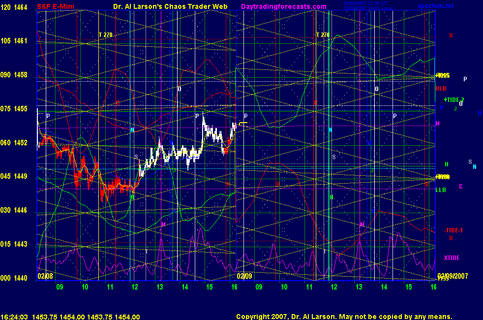
Task: Select the green "LLB" lower band label
Action: pyautogui.click(x=441, y=190)
